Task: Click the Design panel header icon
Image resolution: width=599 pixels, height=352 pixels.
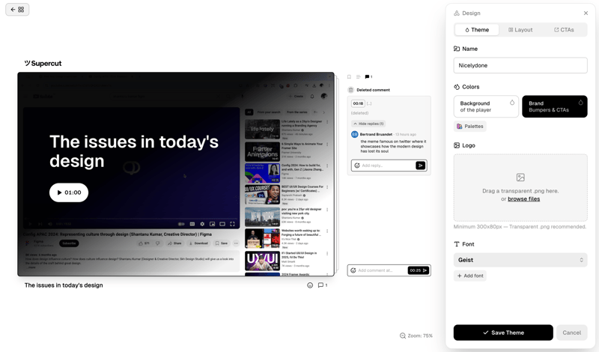Action: [457, 13]
